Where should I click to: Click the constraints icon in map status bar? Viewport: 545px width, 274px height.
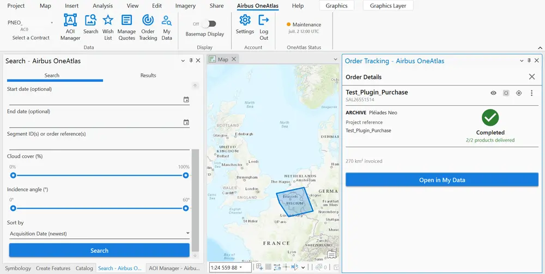(x=277, y=267)
